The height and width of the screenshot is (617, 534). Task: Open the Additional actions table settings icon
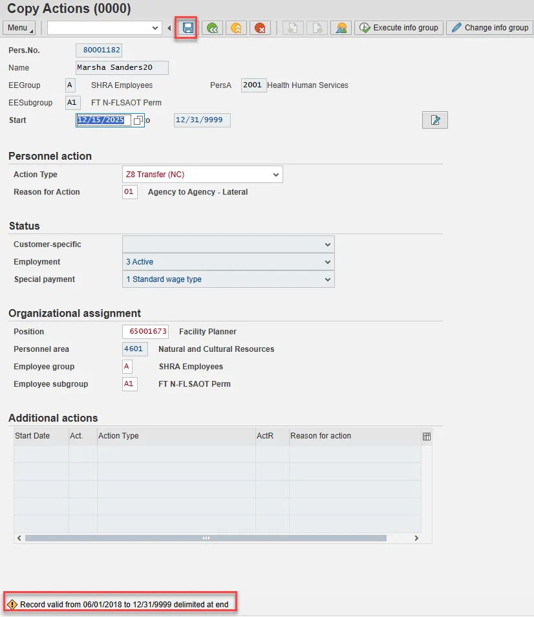(x=427, y=437)
